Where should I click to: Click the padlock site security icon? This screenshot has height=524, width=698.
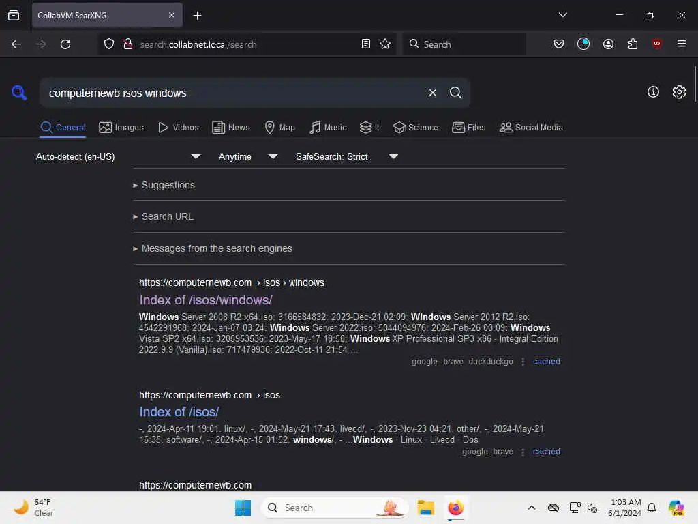pyautogui.click(x=128, y=44)
